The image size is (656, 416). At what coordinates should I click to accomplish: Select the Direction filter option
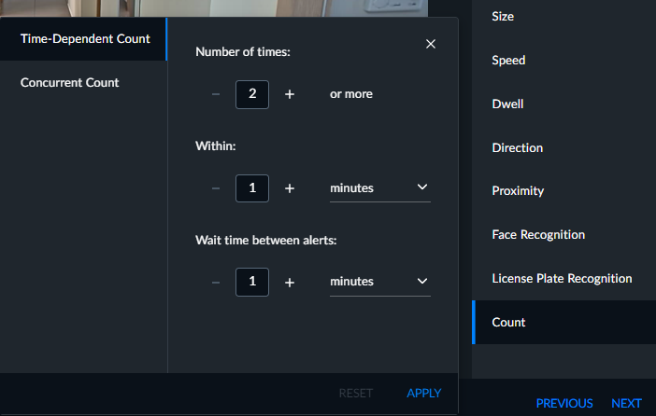pos(564,148)
